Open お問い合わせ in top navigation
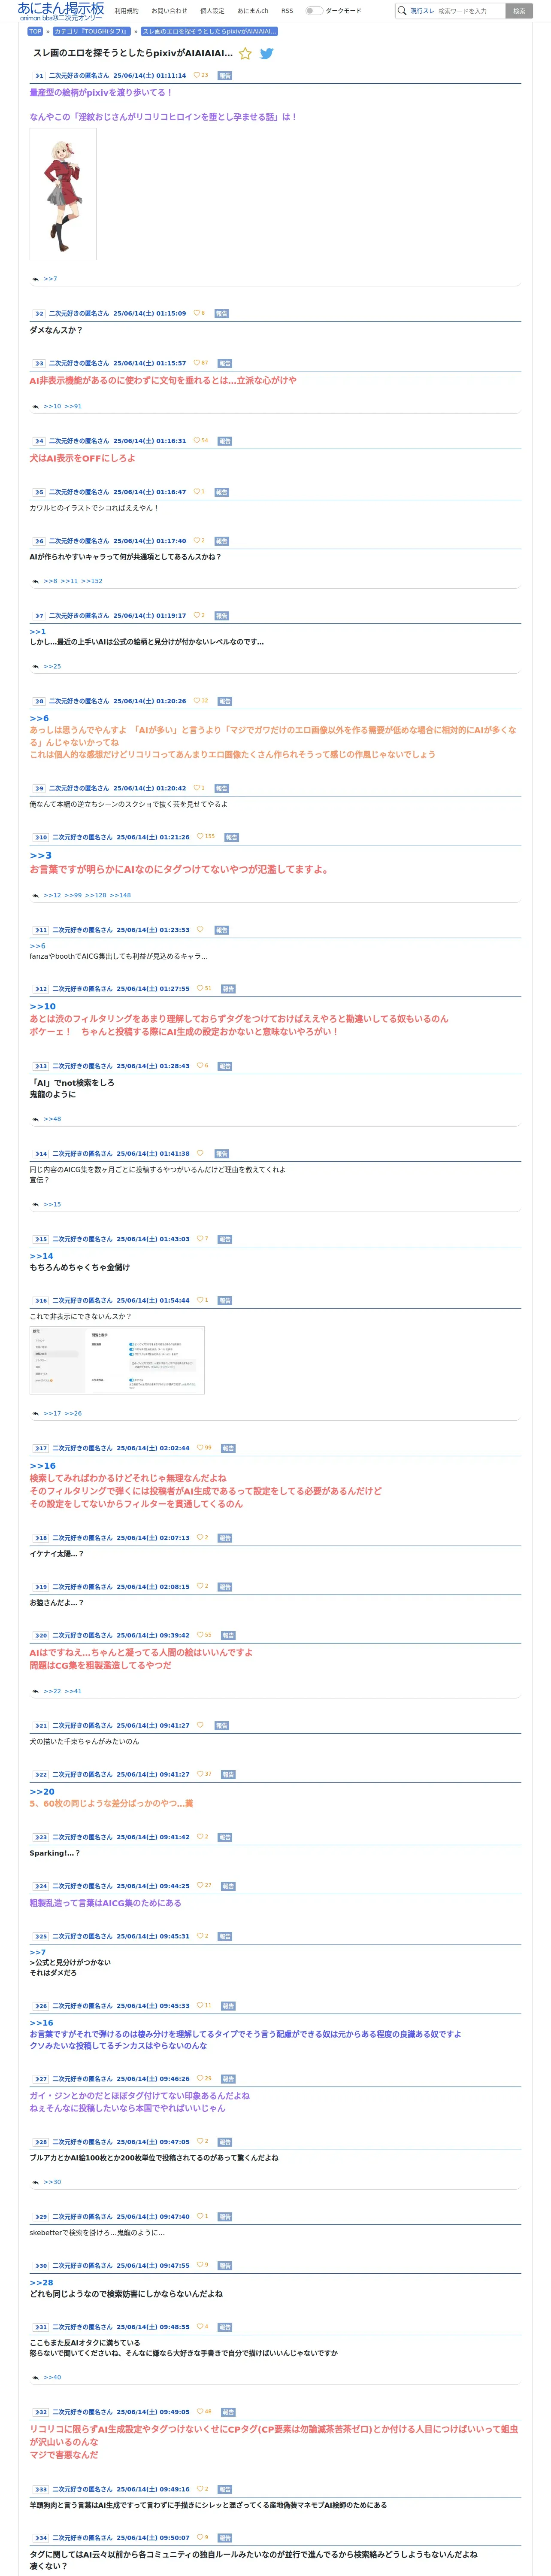The height and width of the screenshot is (2576, 551). point(169,11)
